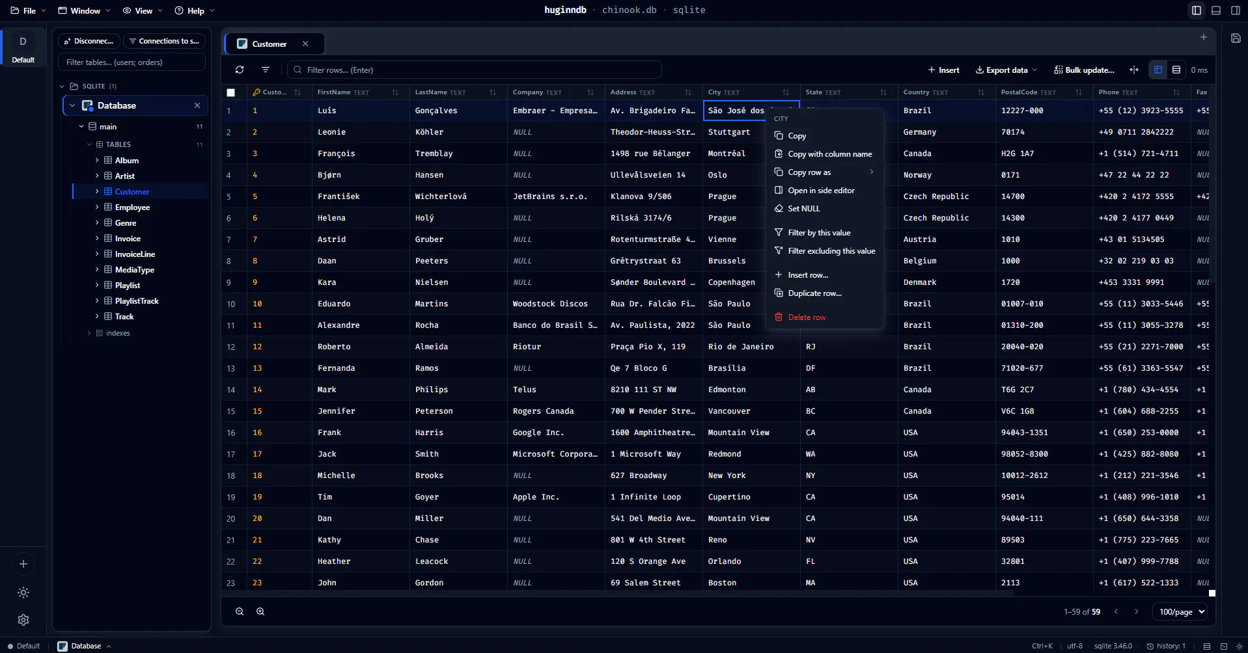The width and height of the screenshot is (1248, 653).
Task: Select the Invoice table in tree
Action: pos(128,239)
